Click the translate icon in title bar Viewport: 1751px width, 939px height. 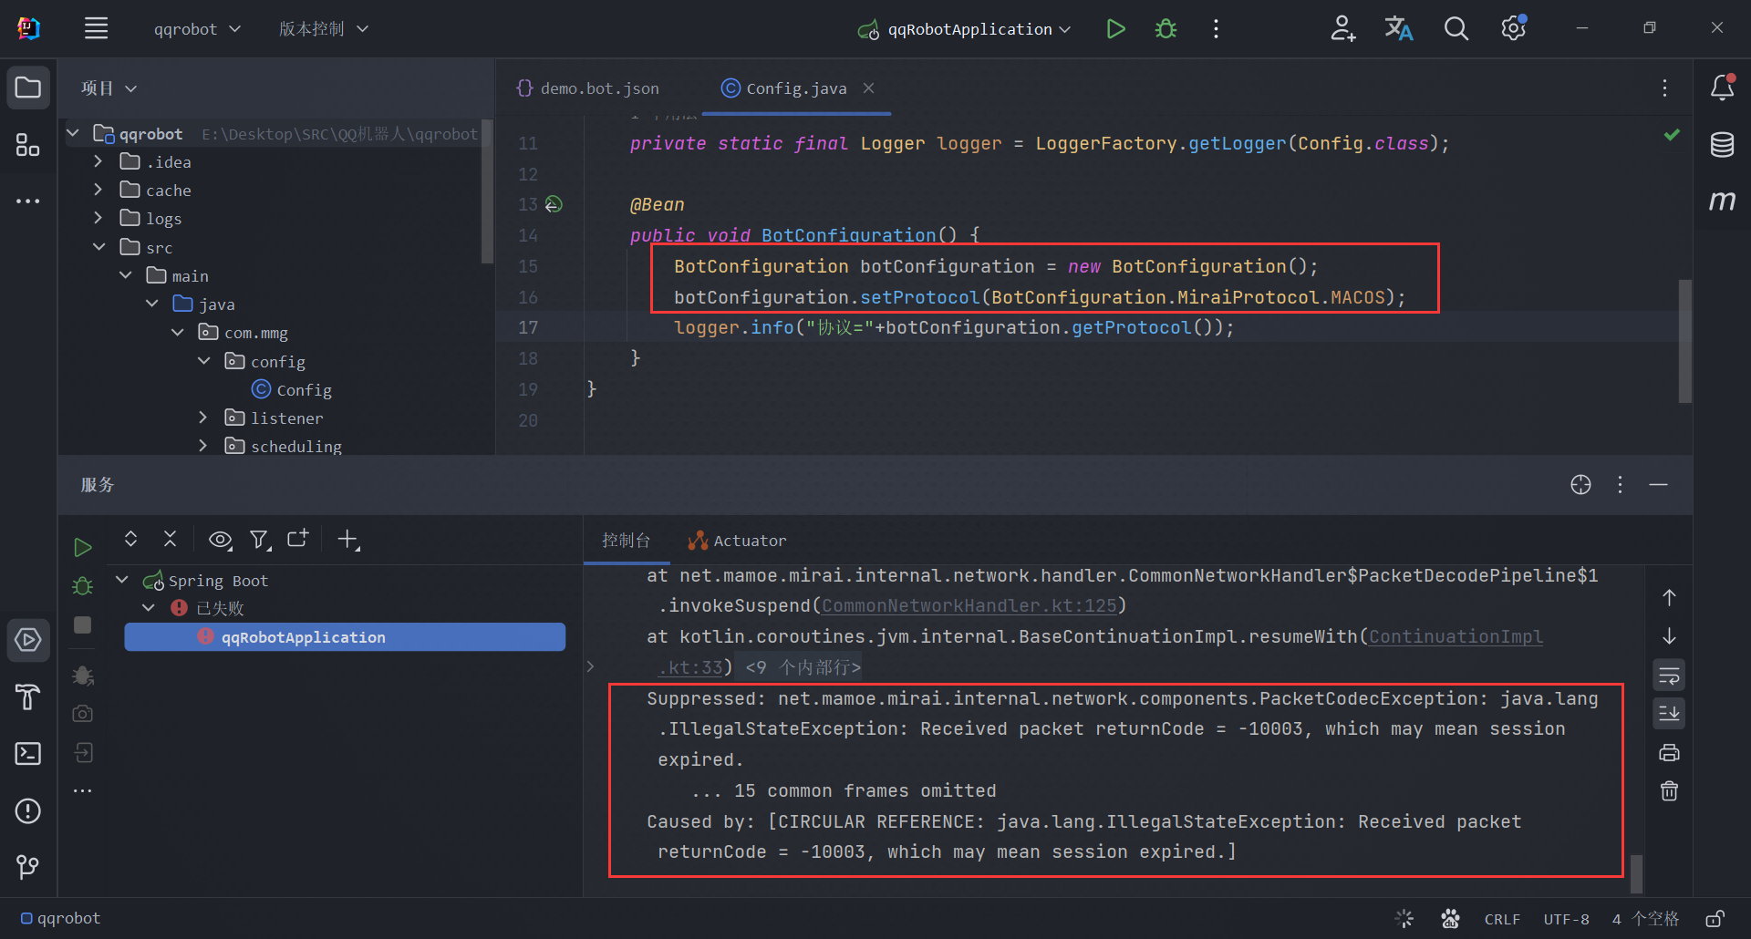tap(1398, 28)
